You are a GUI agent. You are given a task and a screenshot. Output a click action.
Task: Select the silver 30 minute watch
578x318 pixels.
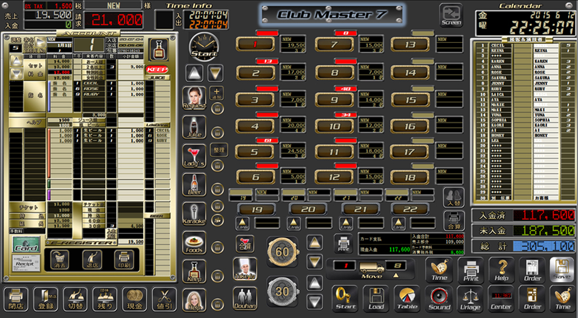pos(283,292)
